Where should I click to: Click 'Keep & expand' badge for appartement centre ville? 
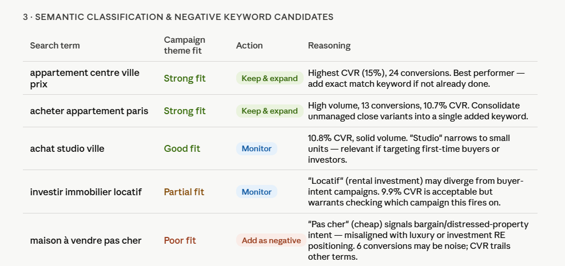tap(269, 78)
